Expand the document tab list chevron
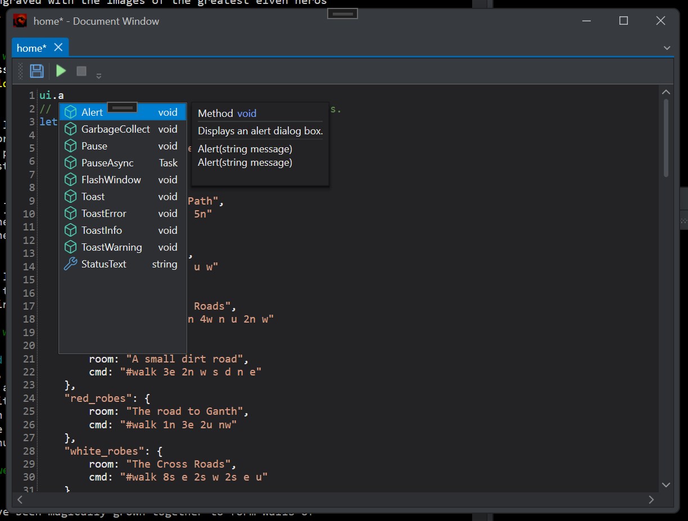The image size is (688, 521). [667, 48]
